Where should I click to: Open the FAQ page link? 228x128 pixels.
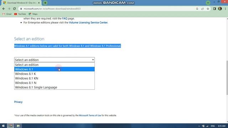point(65,18)
